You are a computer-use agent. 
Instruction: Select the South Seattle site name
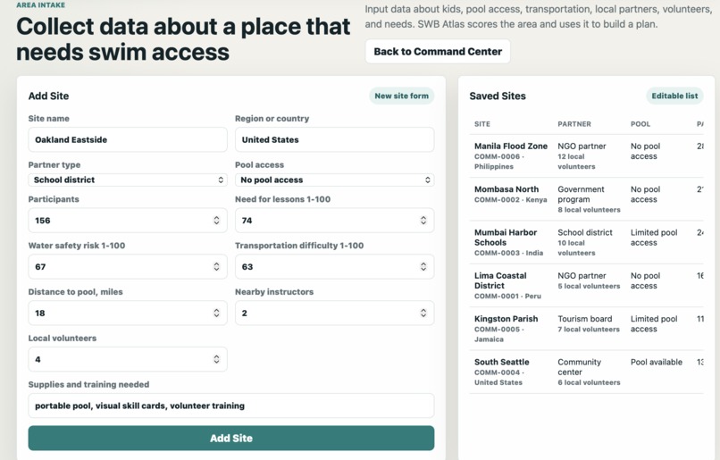(502, 362)
